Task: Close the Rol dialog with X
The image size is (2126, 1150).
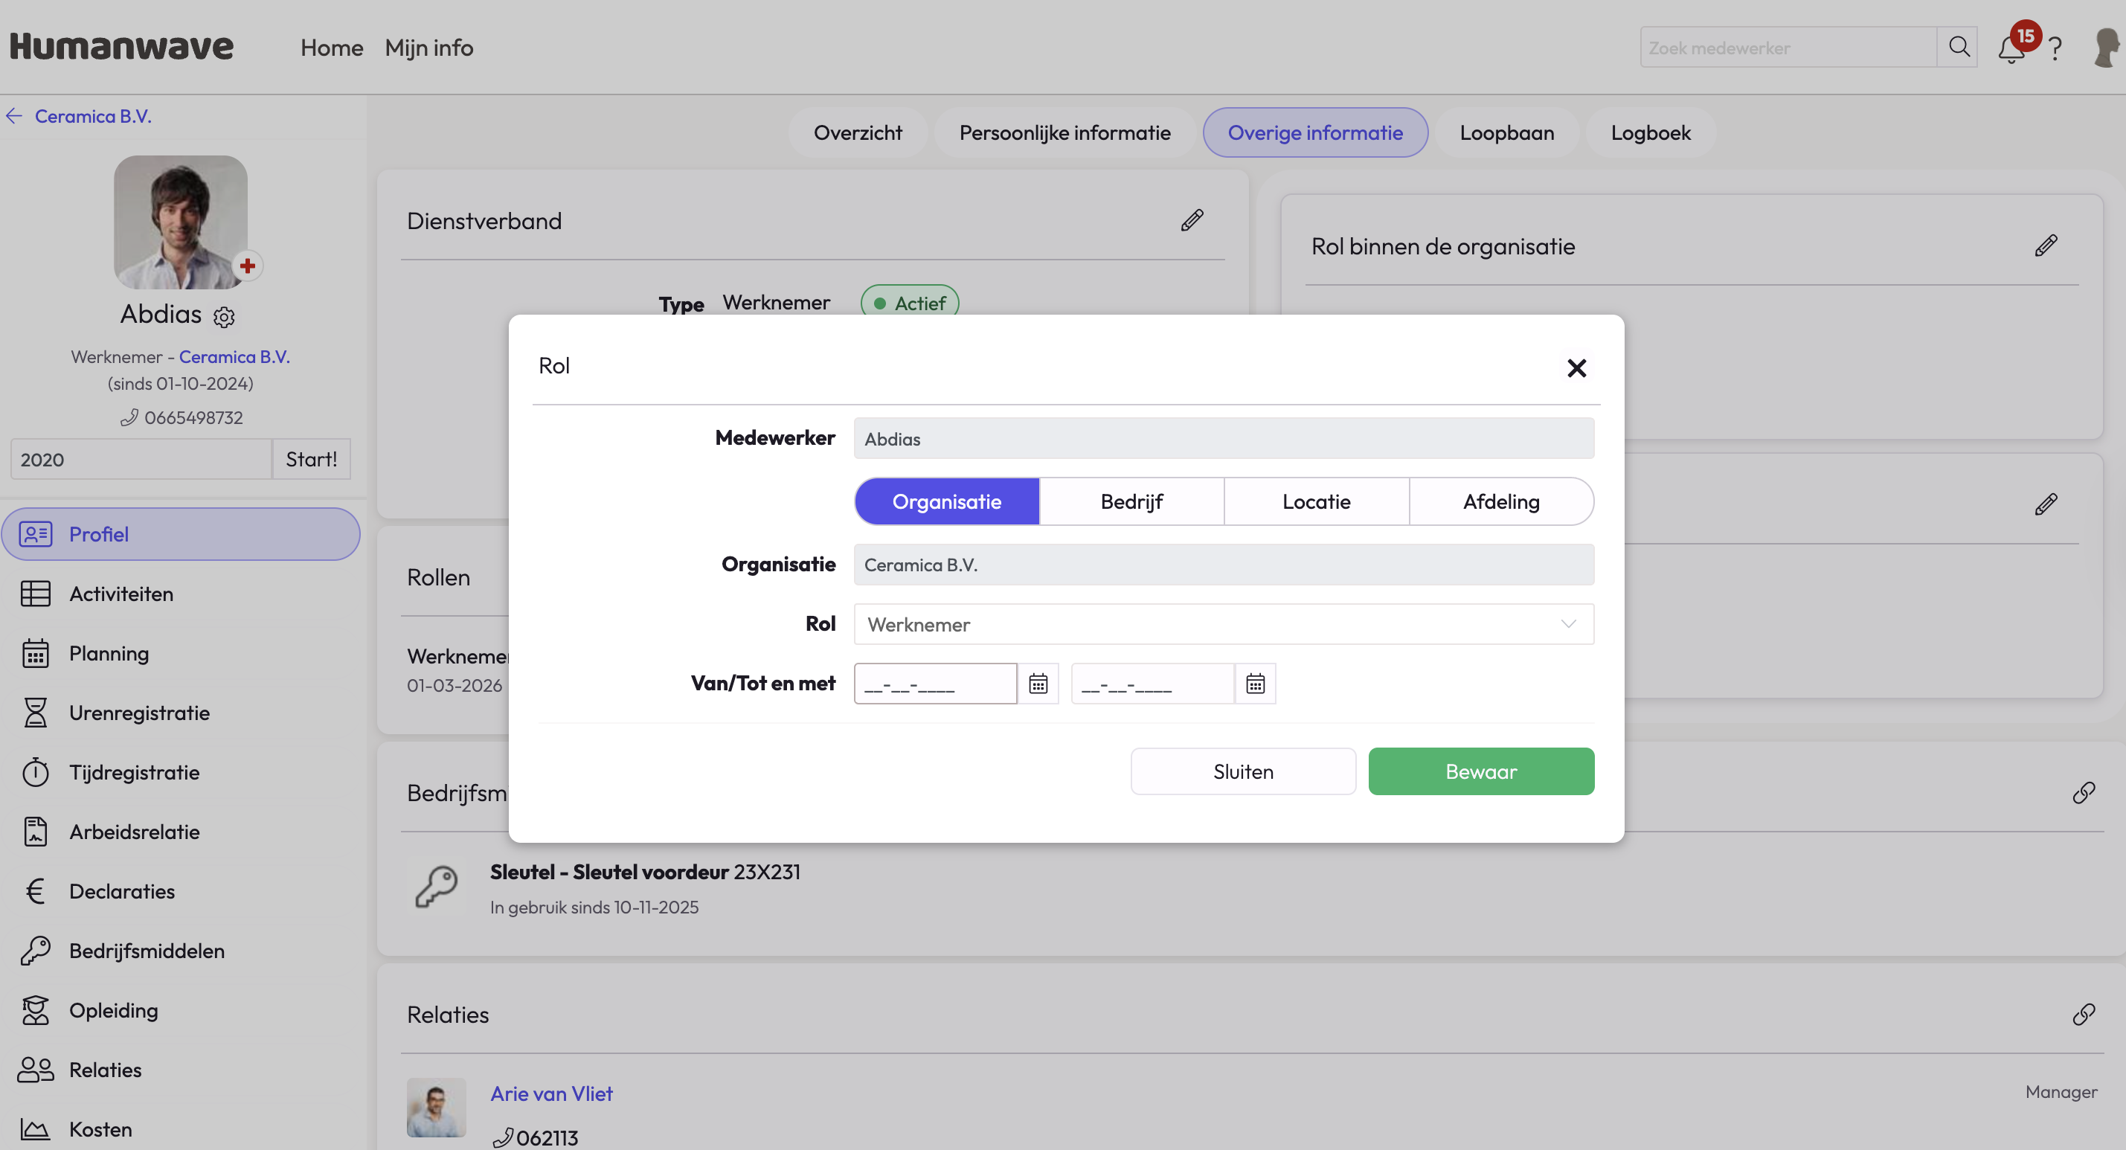Action: coord(1576,368)
